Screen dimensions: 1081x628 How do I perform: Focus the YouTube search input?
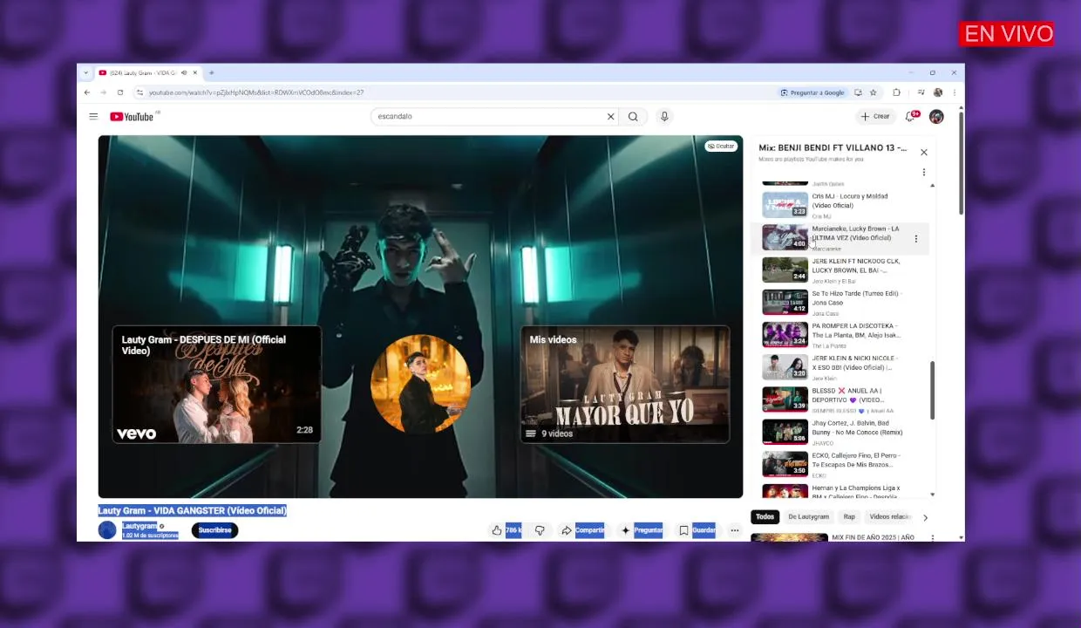[x=488, y=116]
